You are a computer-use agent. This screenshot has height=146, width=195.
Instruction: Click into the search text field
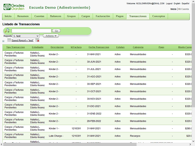(x=31, y=31)
